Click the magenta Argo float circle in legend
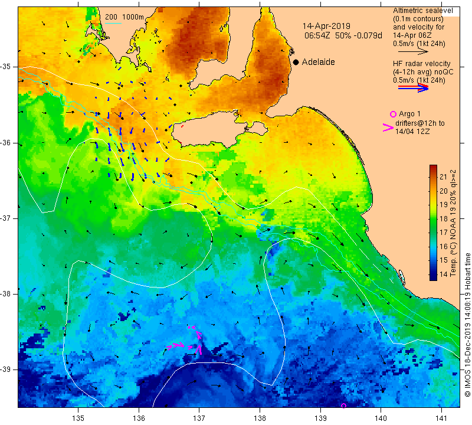 [x=393, y=114]
